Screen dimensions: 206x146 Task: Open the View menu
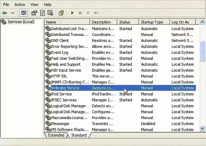[34, 4]
